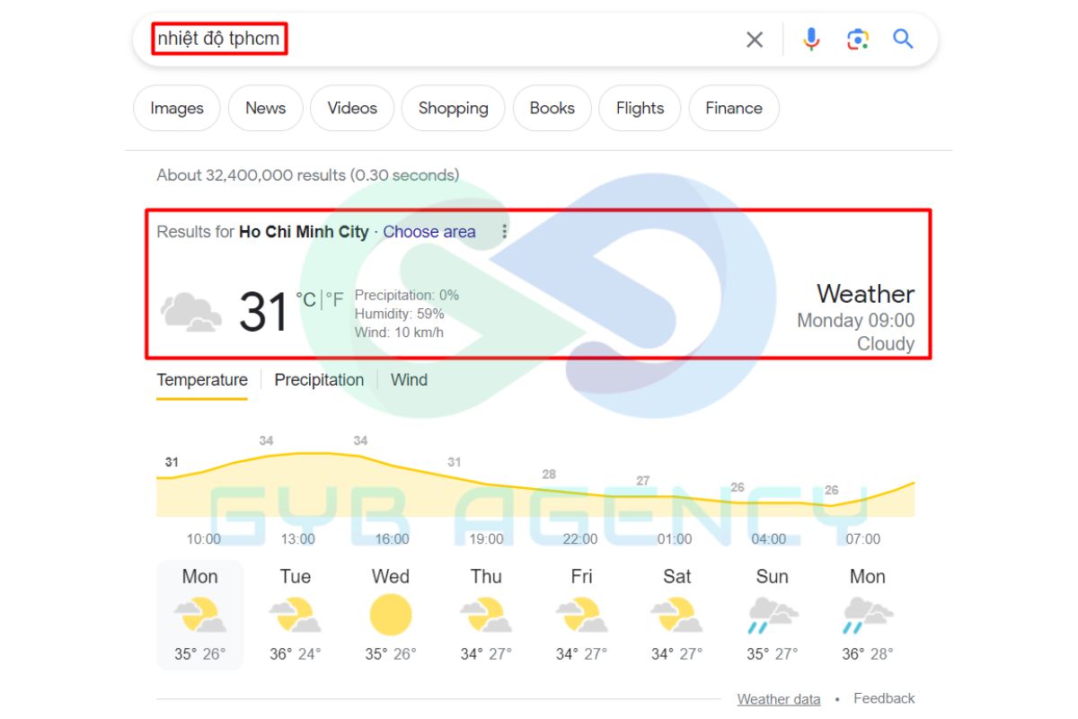1078x719 pixels.
Task: Filter results by Images
Action: (x=177, y=108)
